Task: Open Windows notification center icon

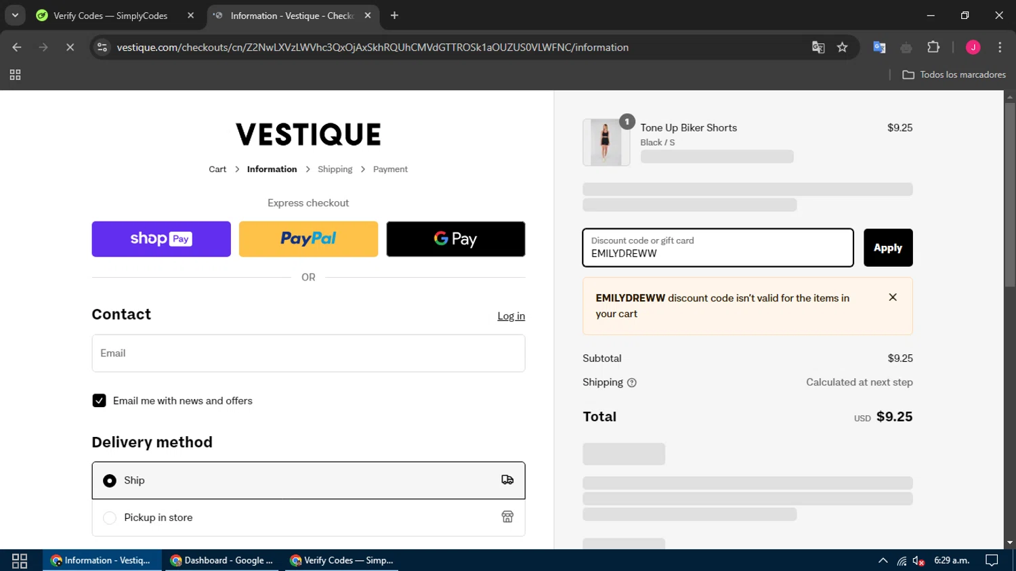Action: [992, 561]
